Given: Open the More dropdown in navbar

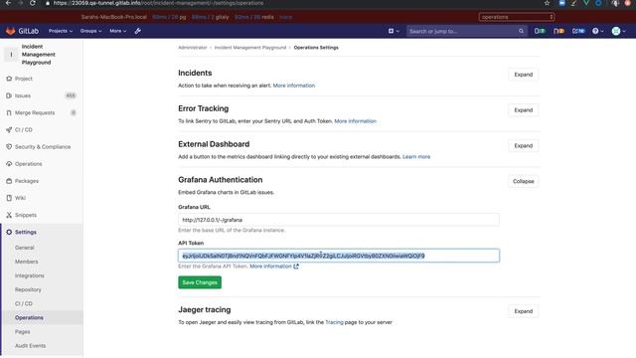Looking at the screenshot, I should click(117, 31).
